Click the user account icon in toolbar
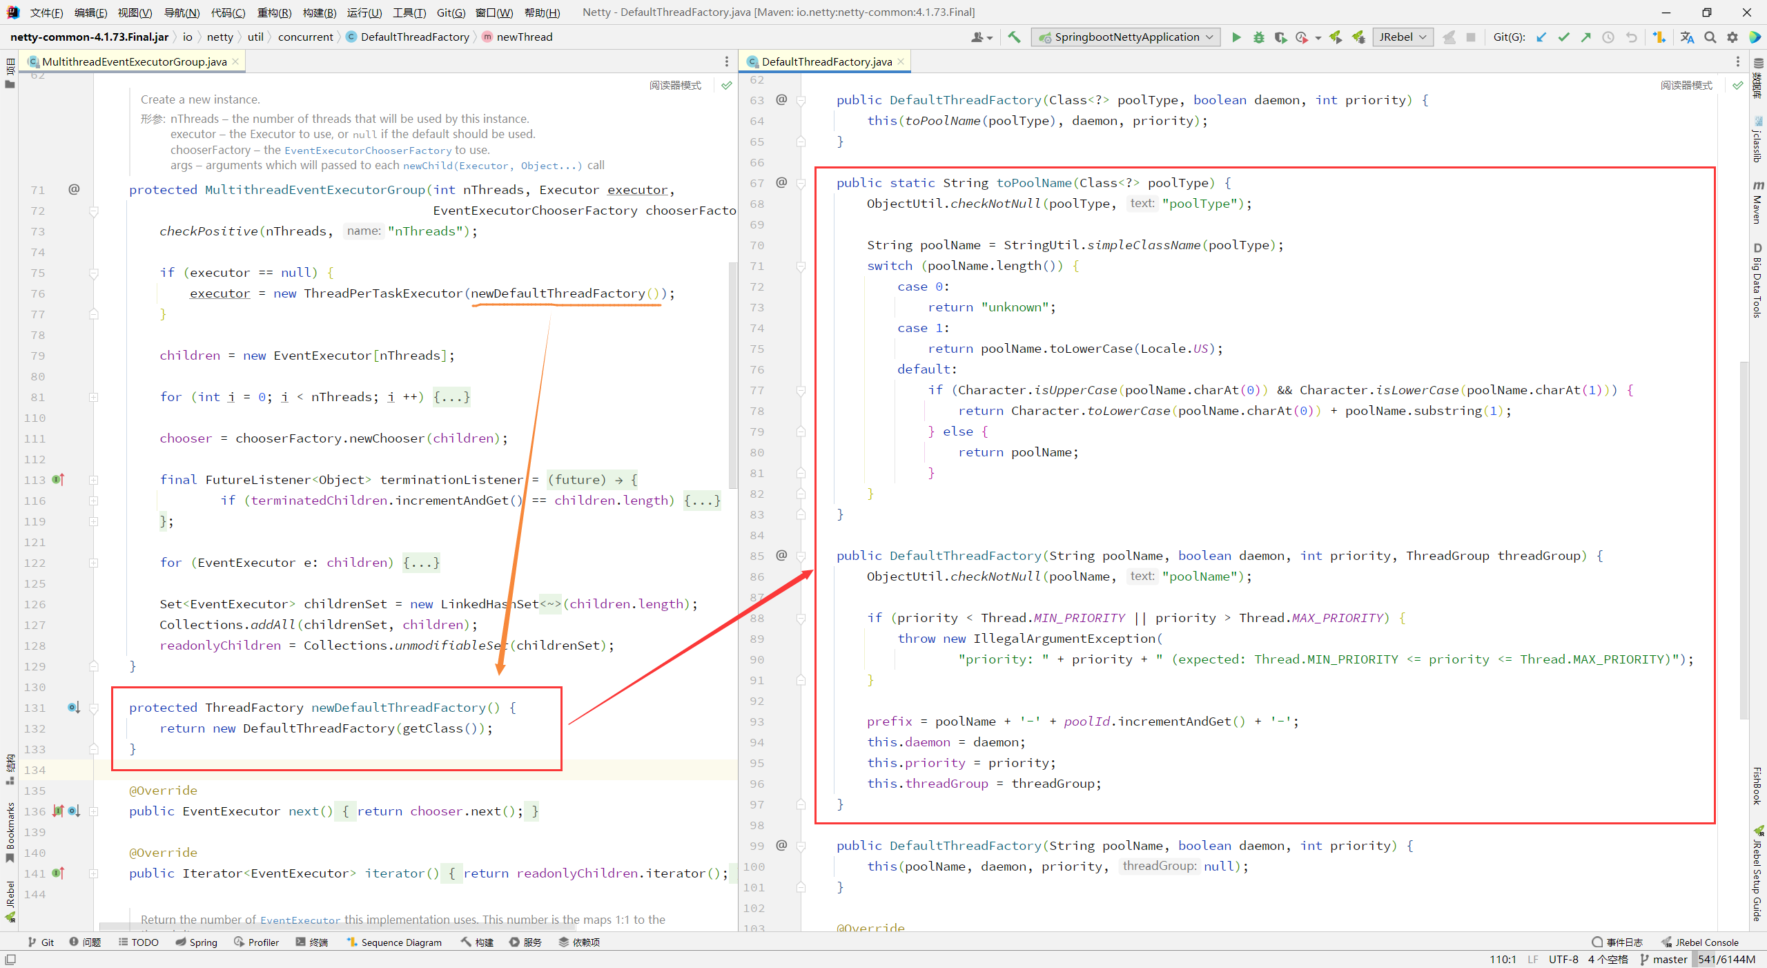The width and height of the screenshot is (1767, 968). coord(981,37)
